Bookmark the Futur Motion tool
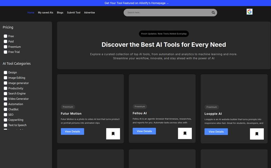 113,134
